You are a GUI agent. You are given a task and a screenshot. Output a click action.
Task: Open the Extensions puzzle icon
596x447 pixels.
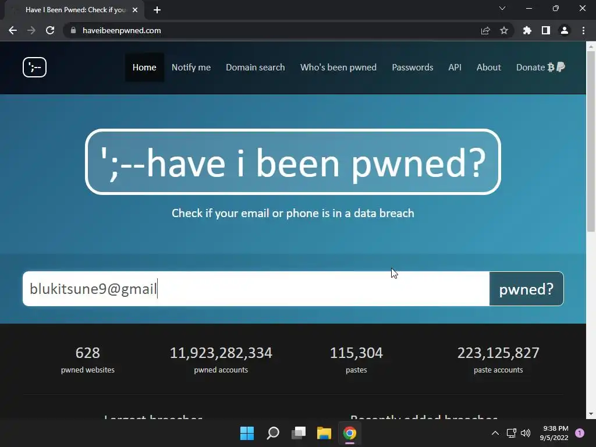tap(527, 30)
